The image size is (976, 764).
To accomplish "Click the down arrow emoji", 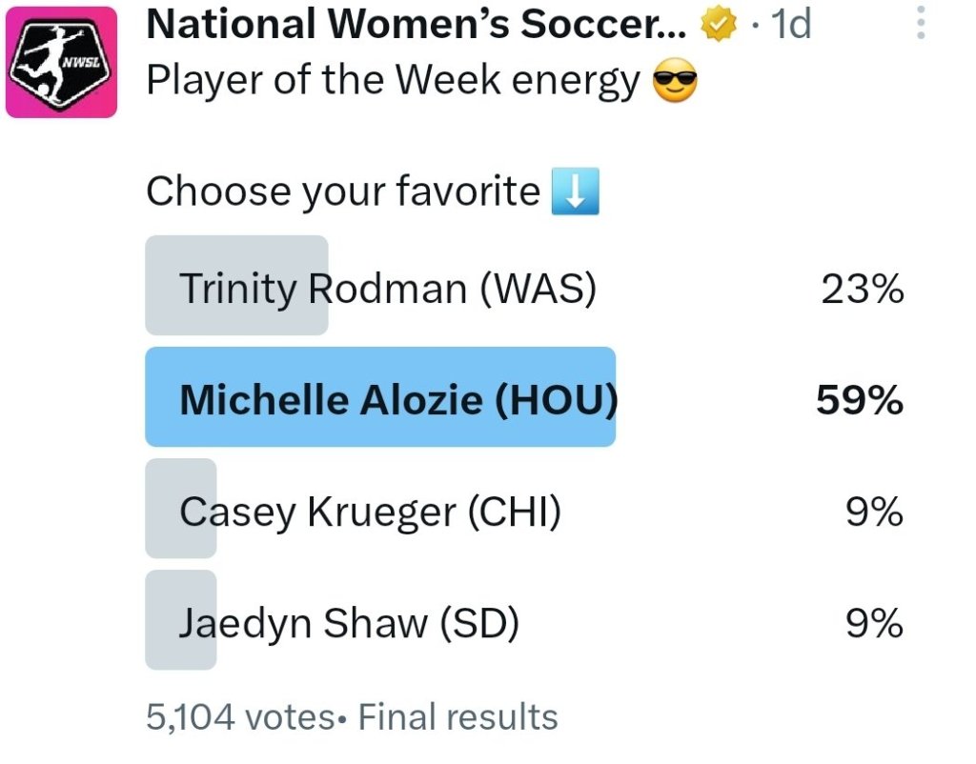I will click(575, 191).
